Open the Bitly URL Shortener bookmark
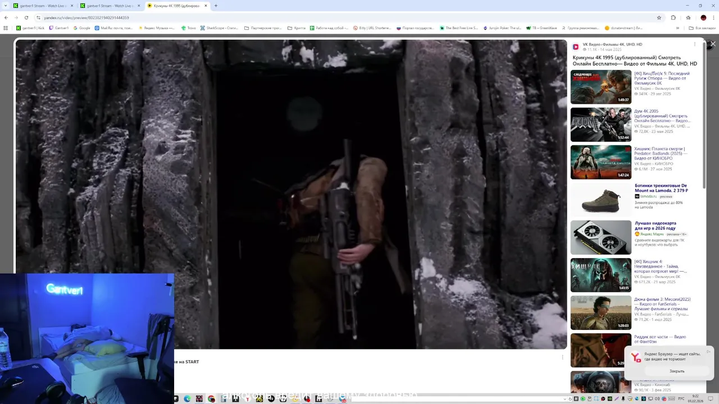 tap(372, 27)
